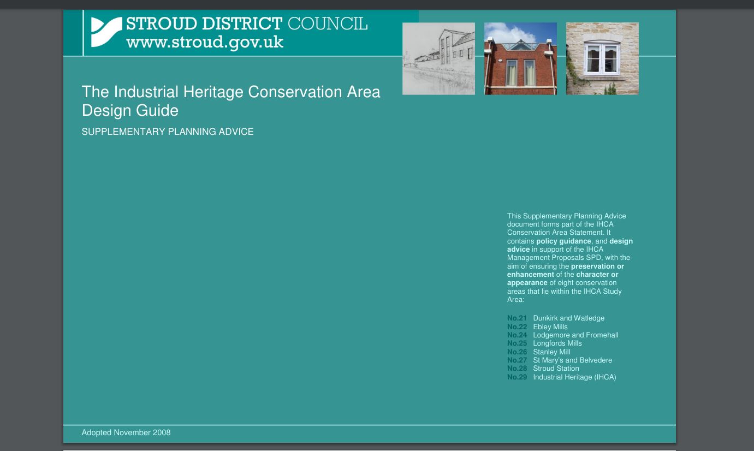
Task: Select No.26 Stanley Mill entry
Action: [551, 352]
